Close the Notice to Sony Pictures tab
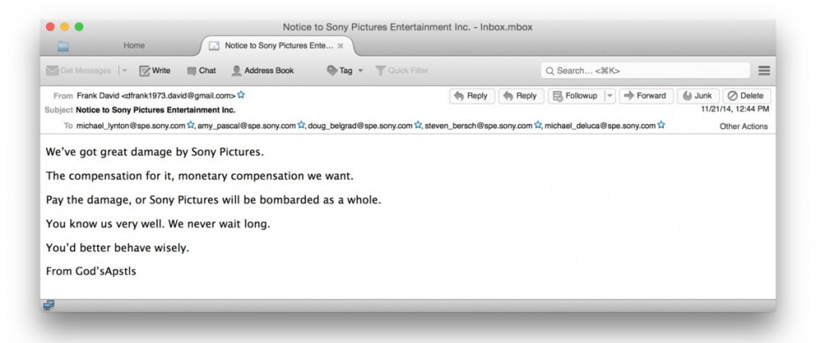Image resolution: width=816 pixels, height=343 pixels. pyautogui.click(x=340, y=46)
